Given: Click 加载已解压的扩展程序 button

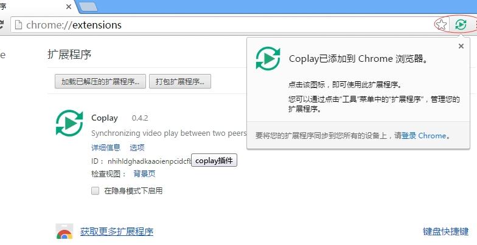Looking at the screenshot, I should [100, 81].
